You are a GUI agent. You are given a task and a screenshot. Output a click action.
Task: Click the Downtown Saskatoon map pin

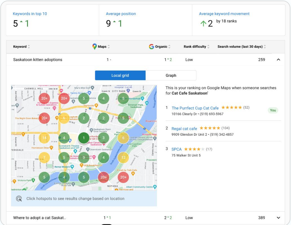(88, 149)
